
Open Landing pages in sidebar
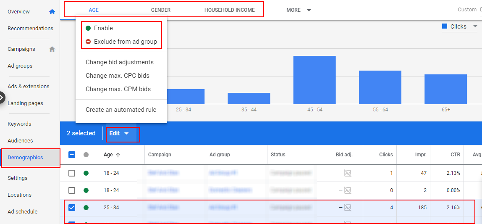(25, 103)
